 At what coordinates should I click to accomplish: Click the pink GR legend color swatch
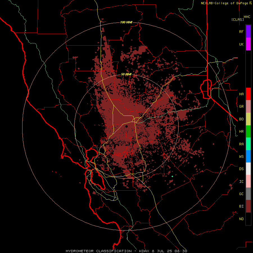click(248, 106)
